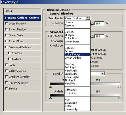Check the Pattern Overlay checkbox
Image resolution: width=126 pixels, height=115 pixels.
tap(6, 82)
